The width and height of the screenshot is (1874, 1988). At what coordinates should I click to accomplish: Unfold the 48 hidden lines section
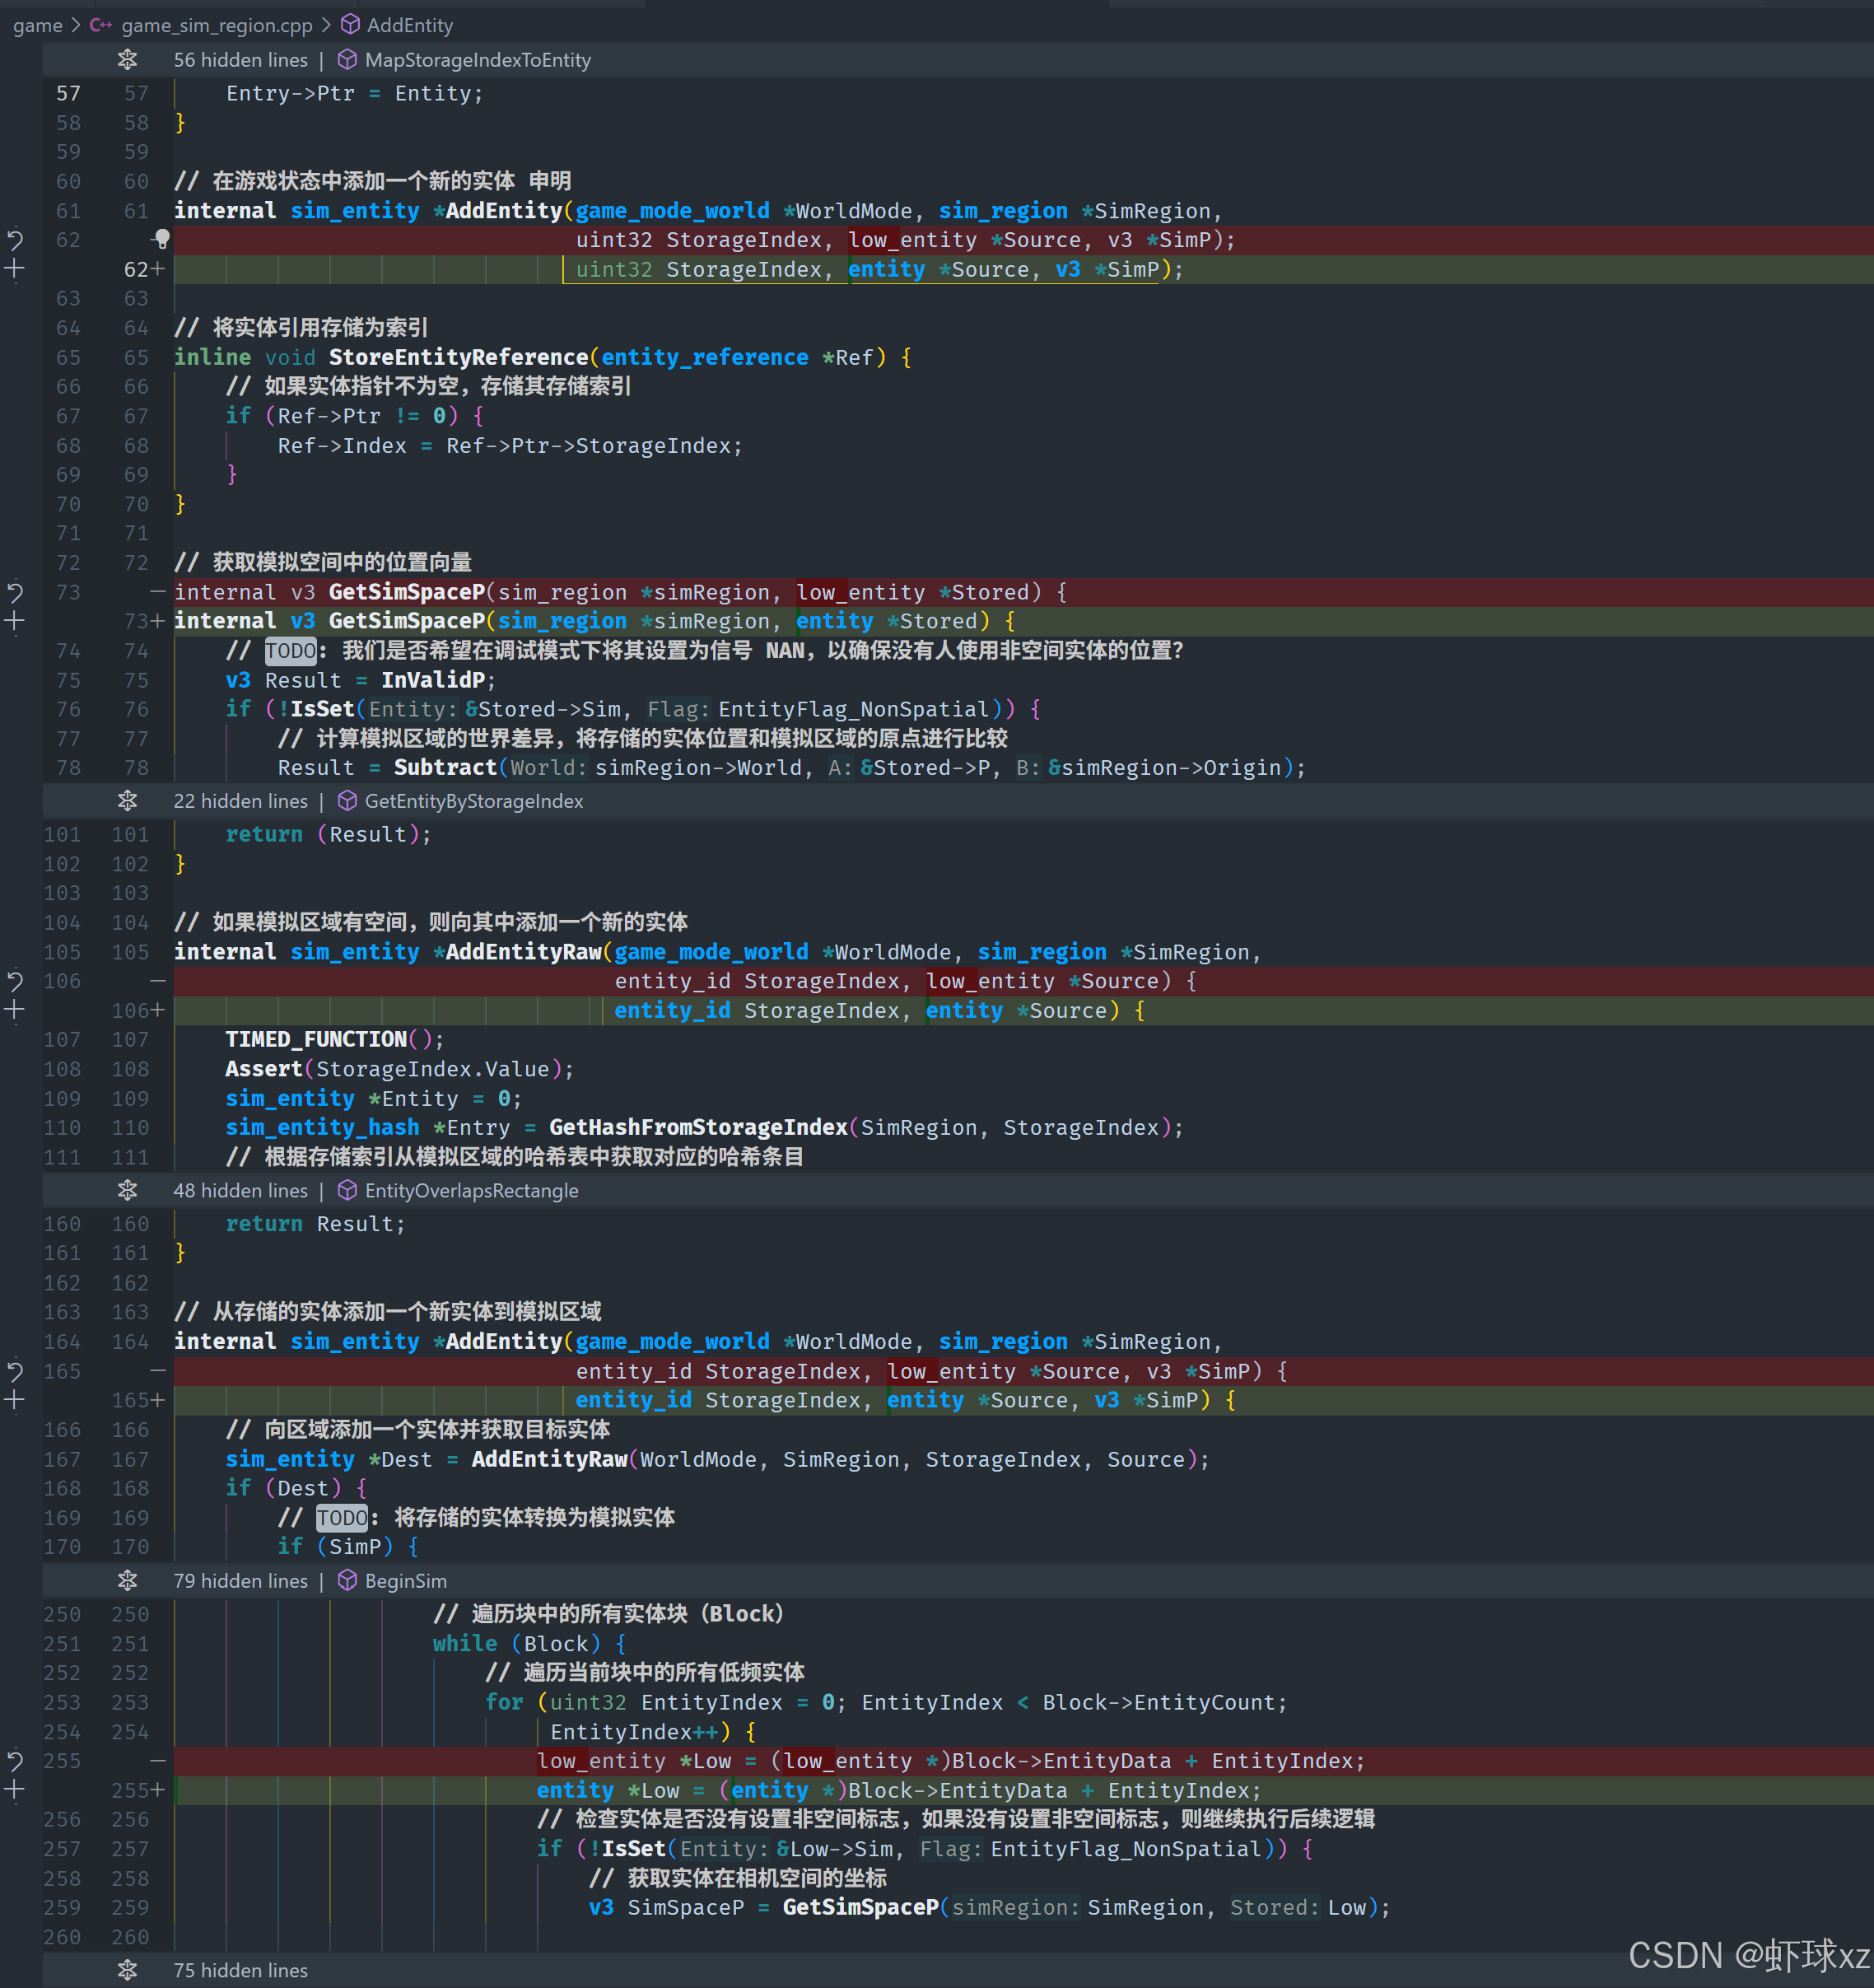point(127,1190)
